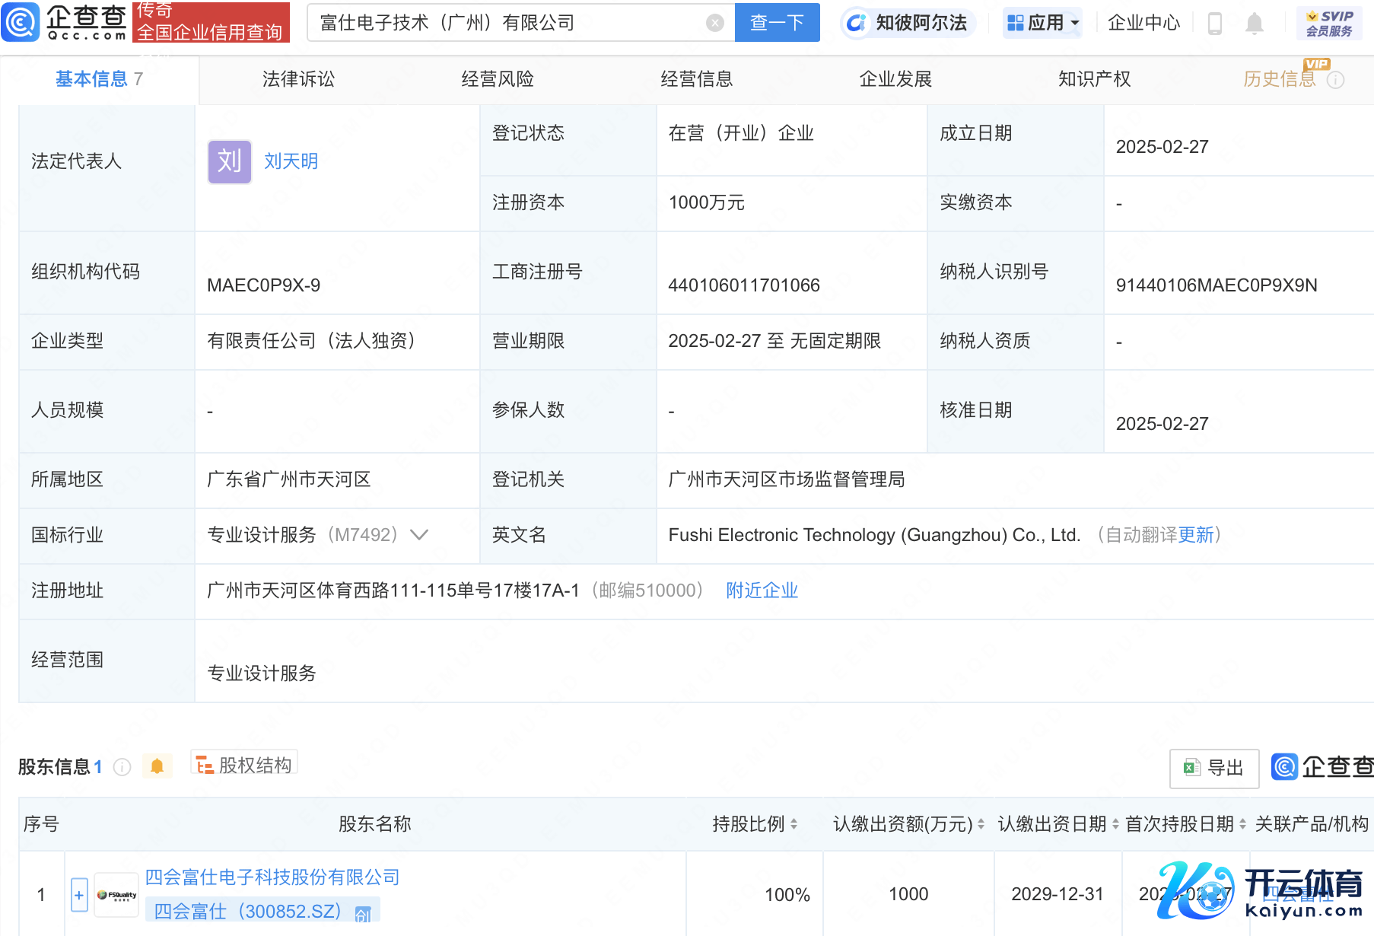Image resolution: width=1374 pixels, height=936 pixels.
Task: Open 附近企业 nearby companies link
Action: tap(762, 591)
